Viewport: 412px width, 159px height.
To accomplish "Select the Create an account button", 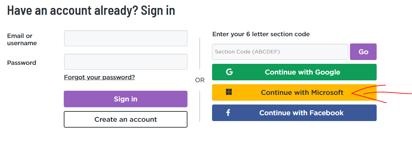I will [x=125, y=119].
